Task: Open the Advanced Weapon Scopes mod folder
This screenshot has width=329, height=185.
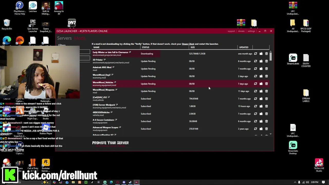Action: click(x=261, y=129)
